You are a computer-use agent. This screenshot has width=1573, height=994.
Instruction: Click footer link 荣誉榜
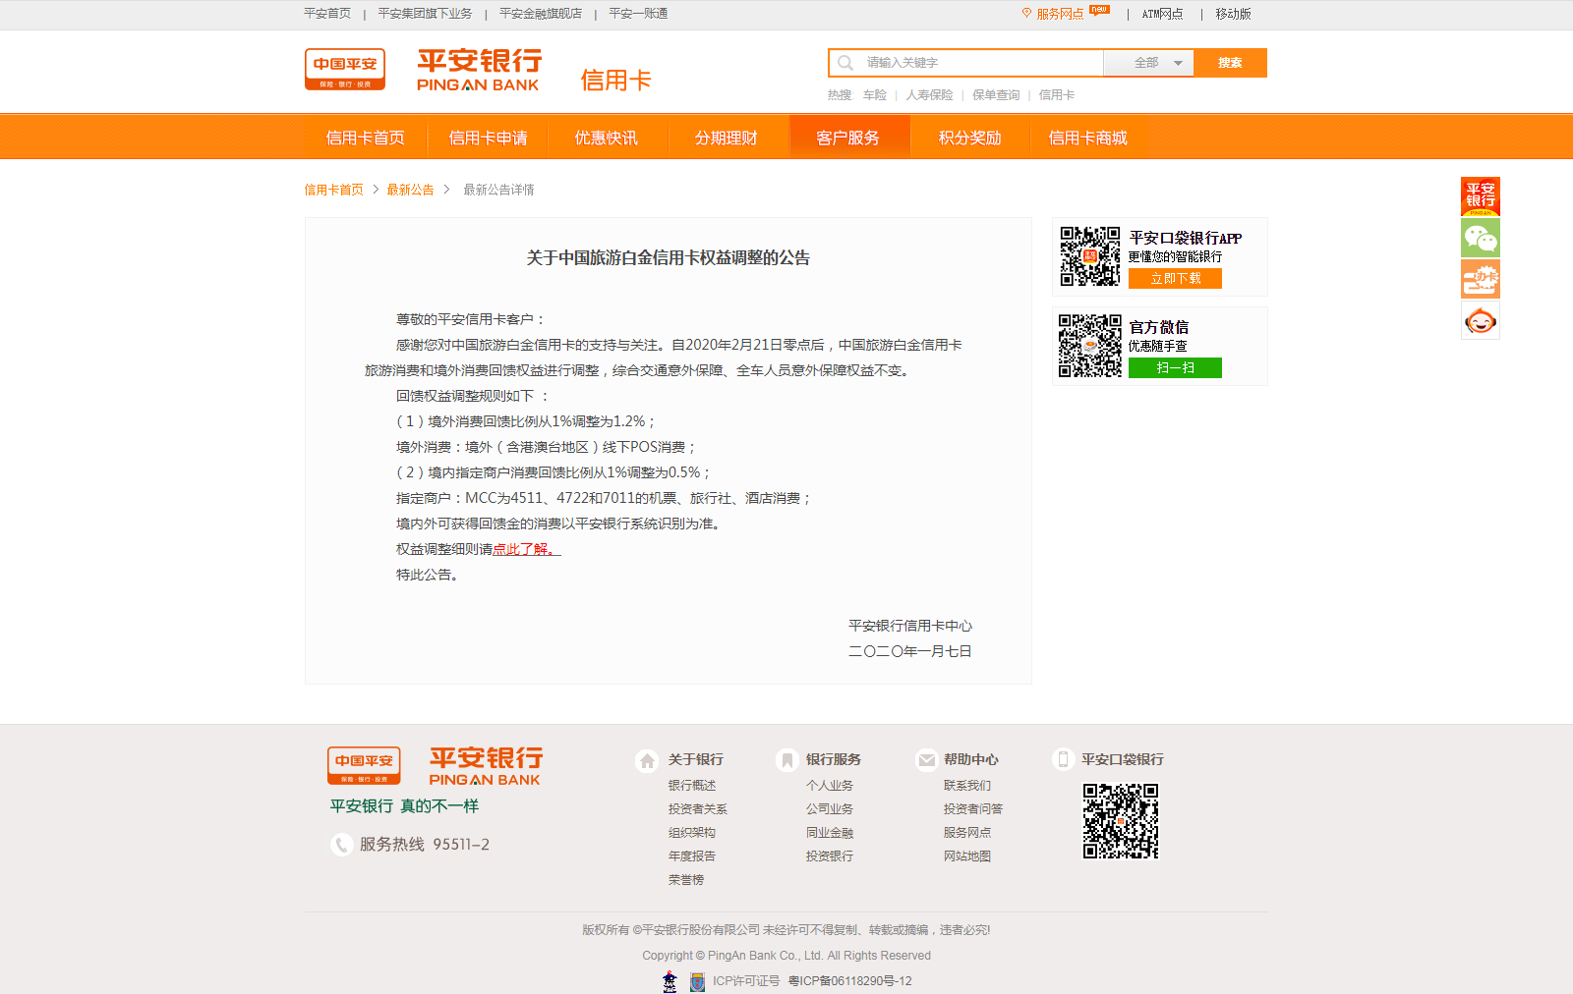[686, 880]
